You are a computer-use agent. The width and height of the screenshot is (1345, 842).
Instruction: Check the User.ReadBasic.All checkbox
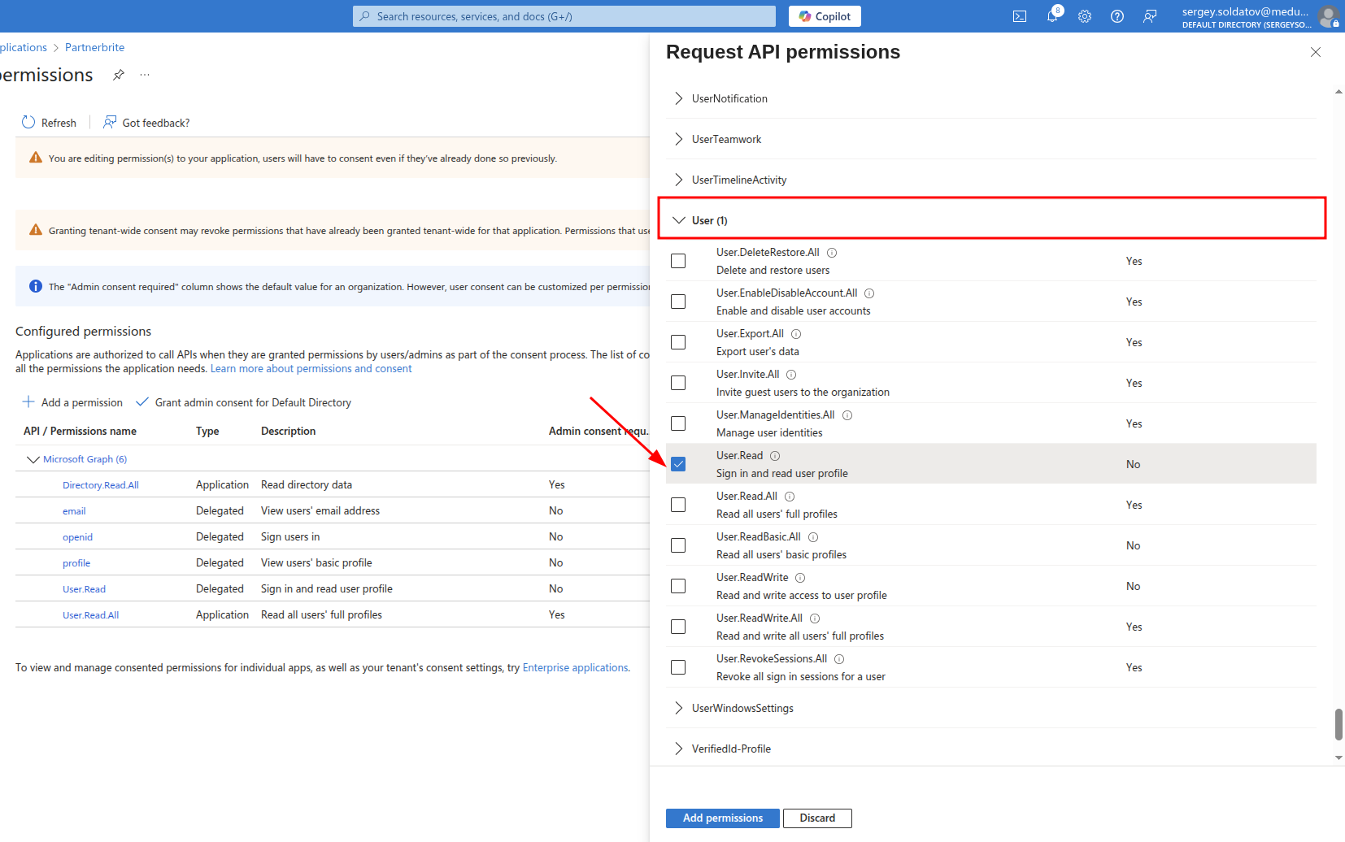tap(678, 545)
